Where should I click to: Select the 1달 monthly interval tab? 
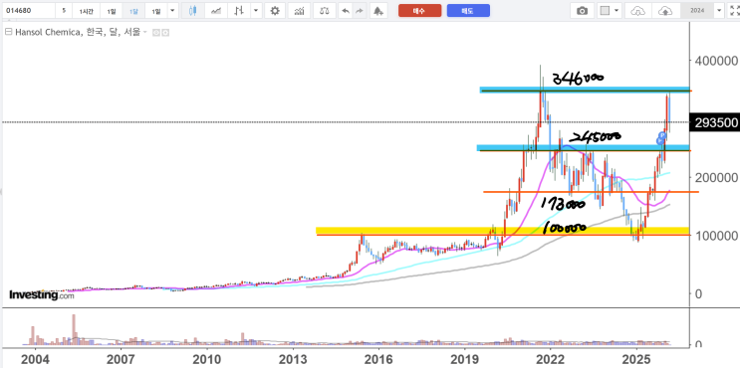(134, 10)
